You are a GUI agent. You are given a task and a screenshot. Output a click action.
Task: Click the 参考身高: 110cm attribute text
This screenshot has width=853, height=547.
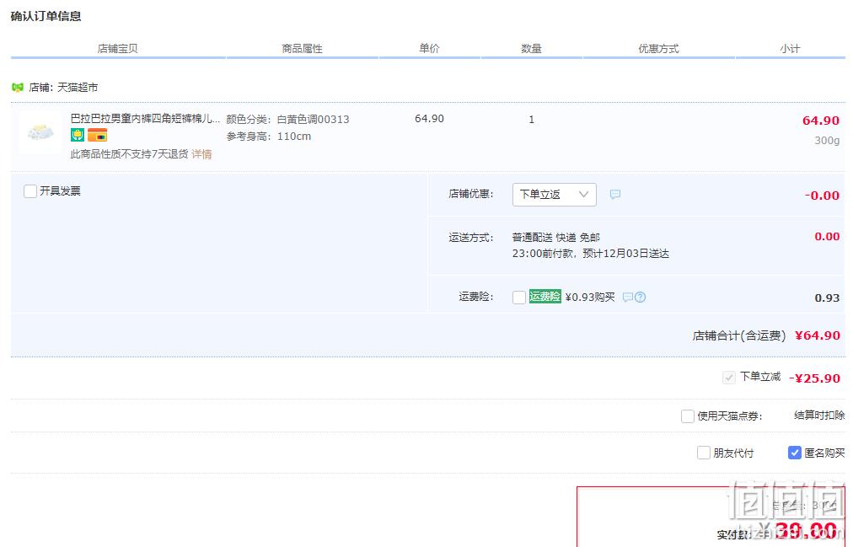[x=269, y=136]
